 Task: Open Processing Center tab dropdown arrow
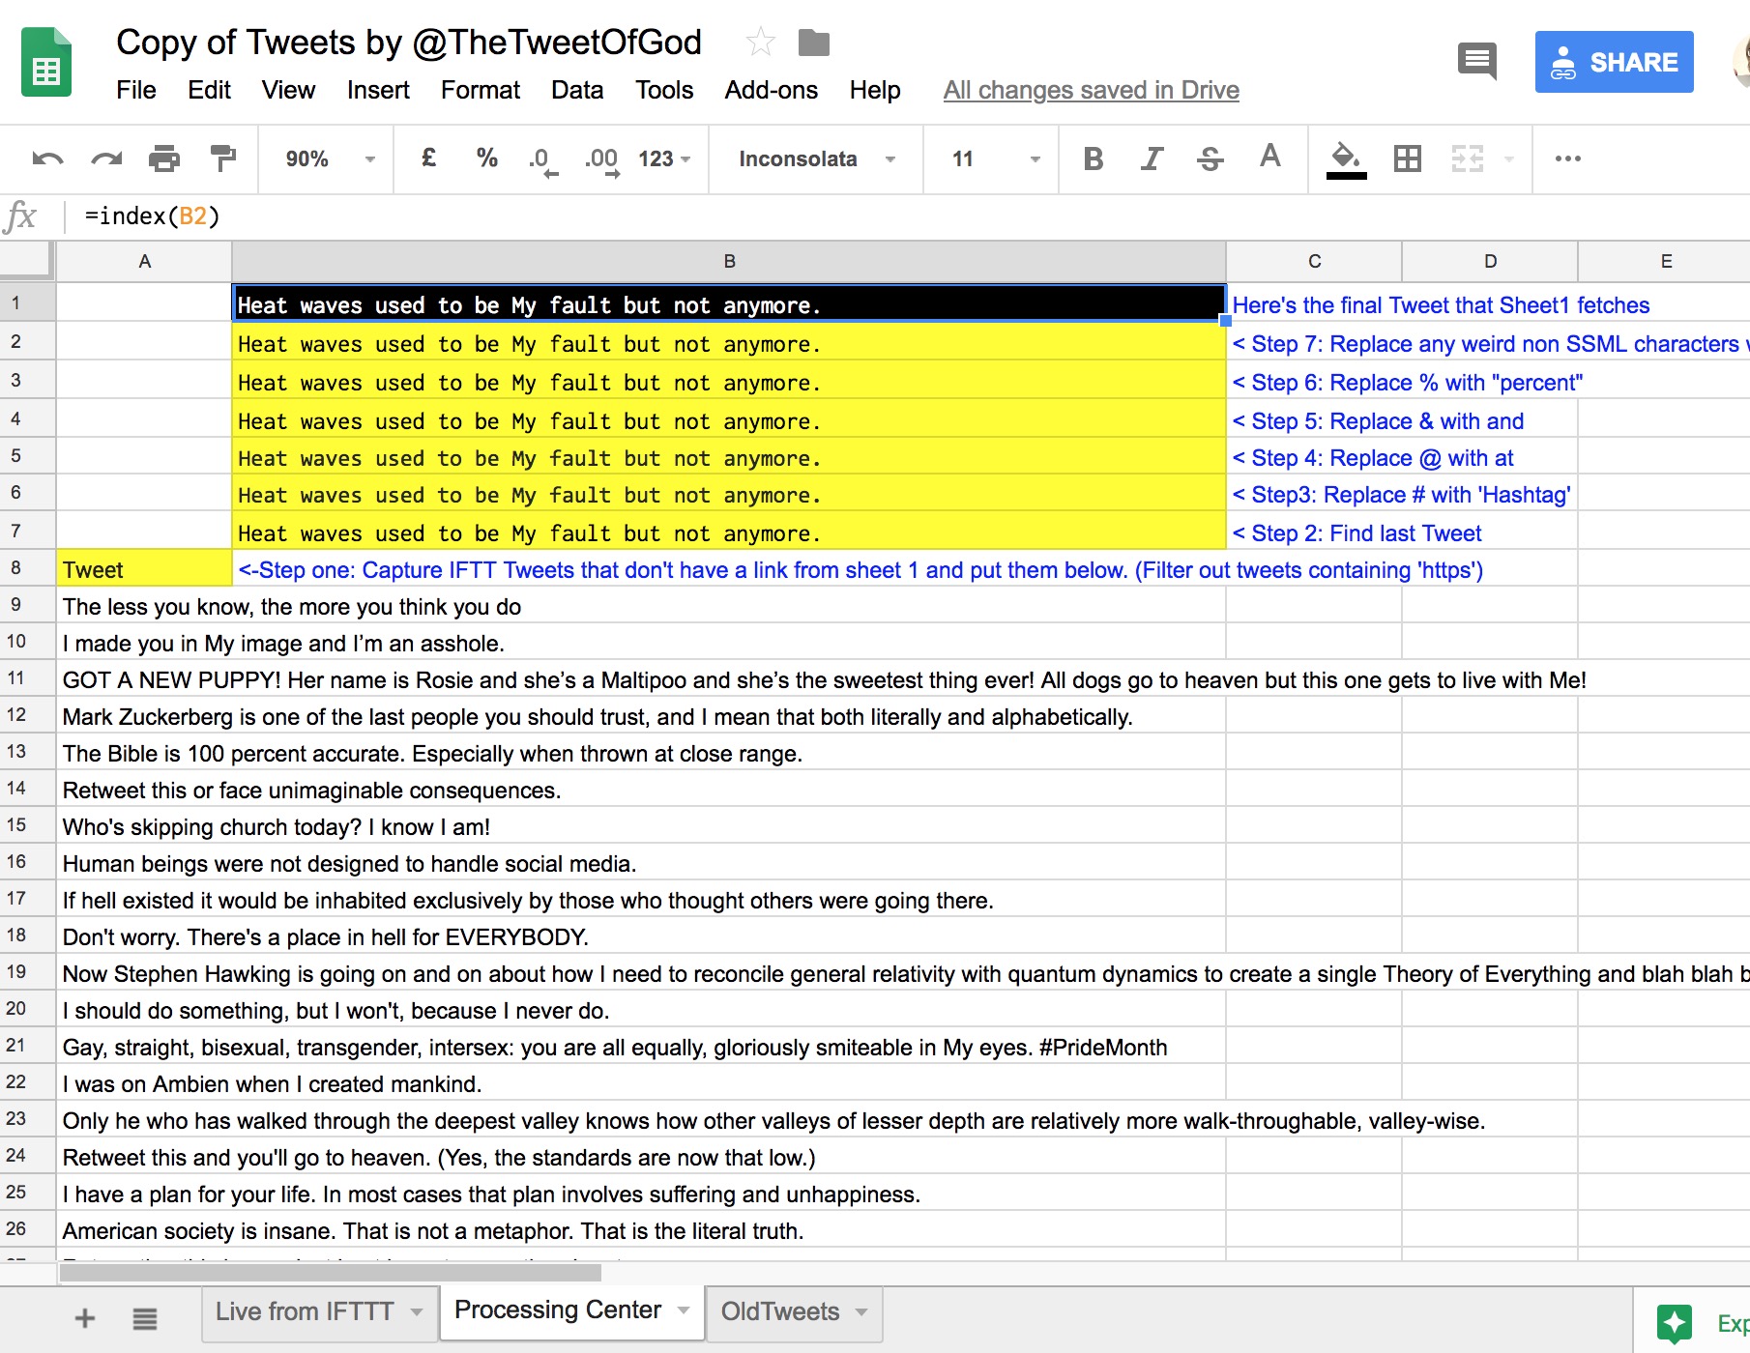(684, 1310)
